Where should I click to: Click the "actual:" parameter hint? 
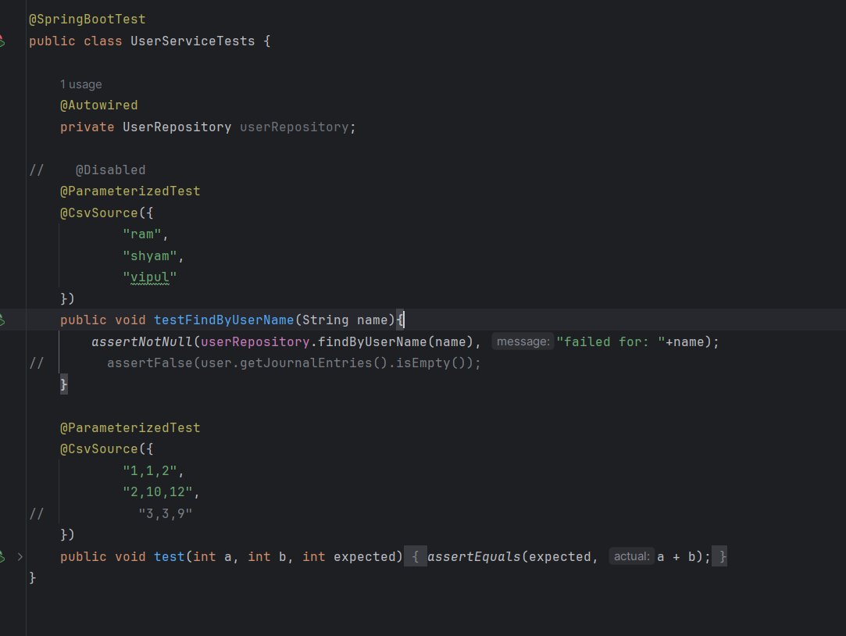click(x=631, y=556)
